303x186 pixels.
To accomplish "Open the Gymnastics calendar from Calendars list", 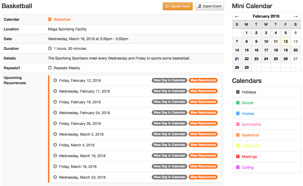I will pyautogui.click(x=266, y=124).
